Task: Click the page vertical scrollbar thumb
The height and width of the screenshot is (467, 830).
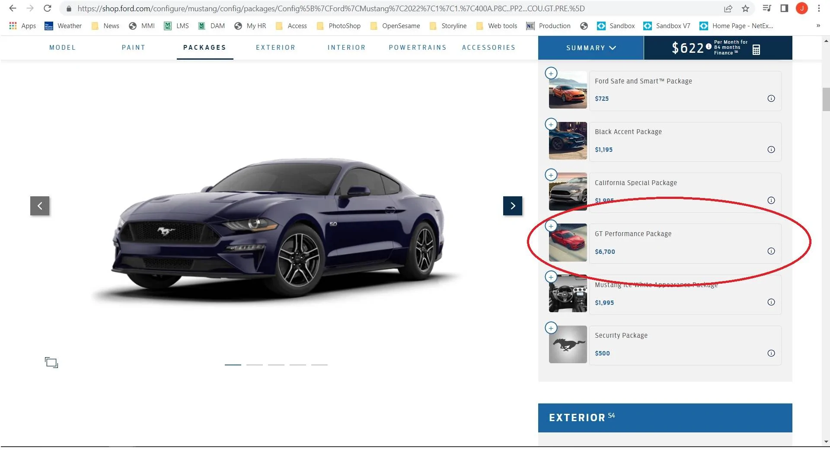Action: point(826,99)
